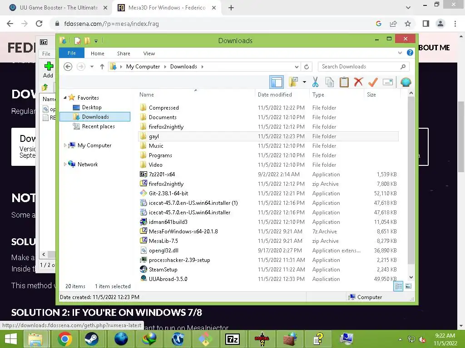Click the folder options icon in Classic Shell toolbar

pyautogui.click(x=293, y=82)
